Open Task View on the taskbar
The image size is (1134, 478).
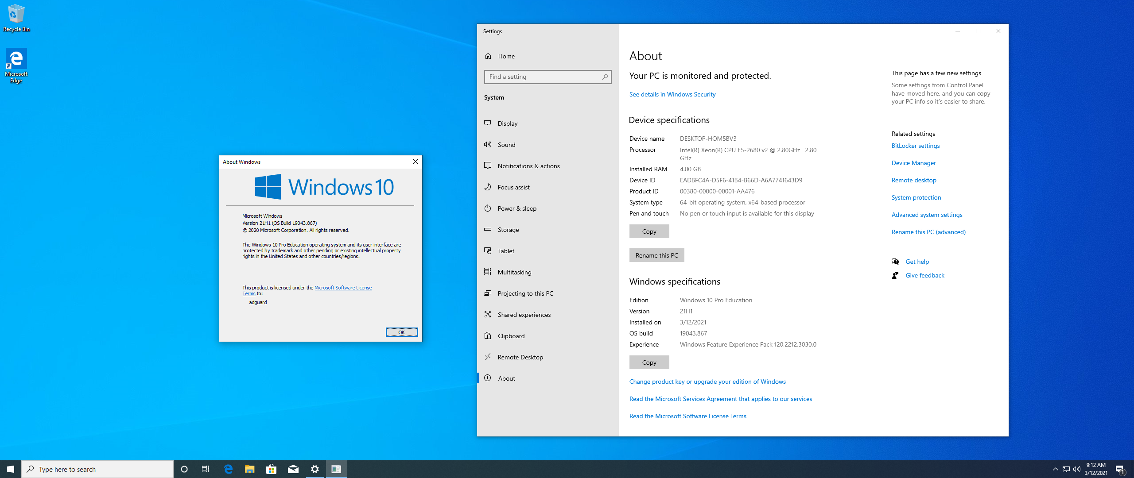coord(206,469)
